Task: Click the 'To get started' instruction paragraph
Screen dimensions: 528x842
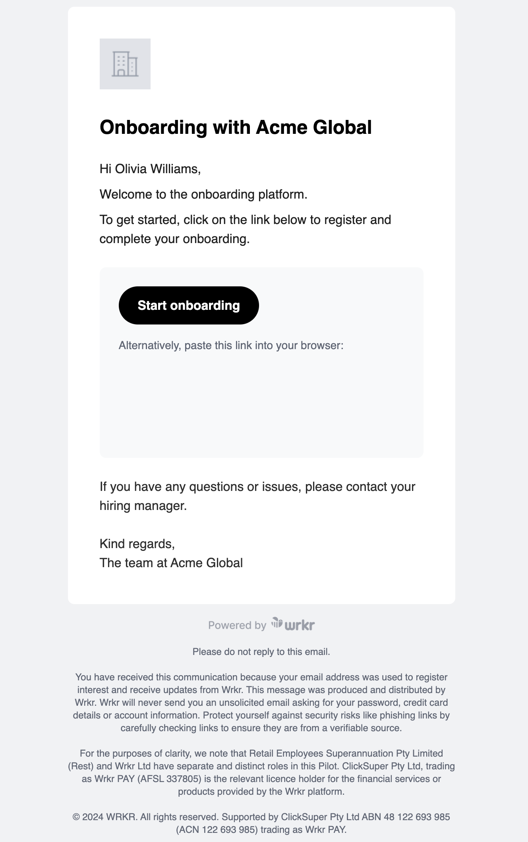Action: pyautogui.click(x=245, y=229)
